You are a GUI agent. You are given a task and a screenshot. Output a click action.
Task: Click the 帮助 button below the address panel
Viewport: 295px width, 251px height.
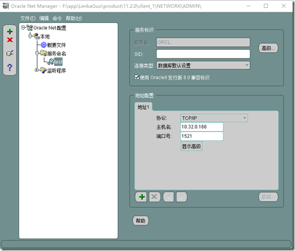[x=141, y=221]
